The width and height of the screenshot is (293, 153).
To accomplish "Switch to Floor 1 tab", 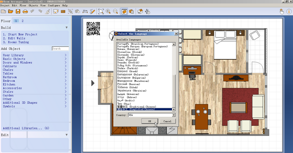I will click(x=16, y=21).
